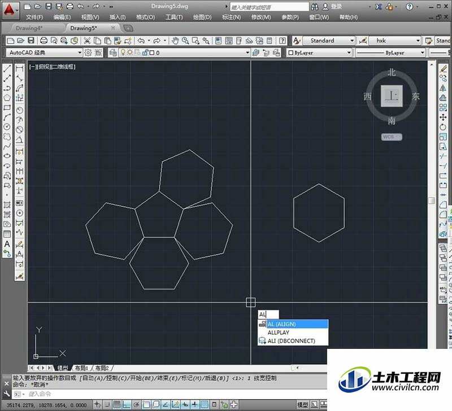This screenshot has height=411, width=452.
Task: Click the Cut icon in standard toolbar
Action: [87, 41]
